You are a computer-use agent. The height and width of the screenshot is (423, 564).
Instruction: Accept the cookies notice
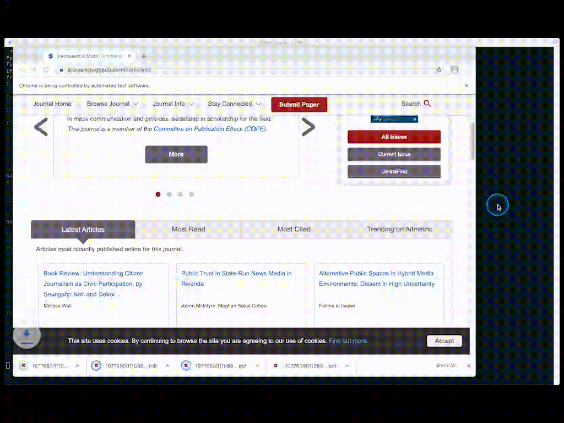[x=444, y=341]
